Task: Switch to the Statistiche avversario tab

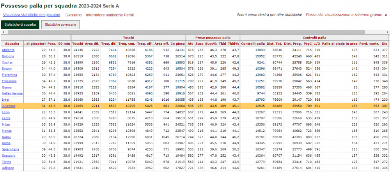Action: [60, 24]
